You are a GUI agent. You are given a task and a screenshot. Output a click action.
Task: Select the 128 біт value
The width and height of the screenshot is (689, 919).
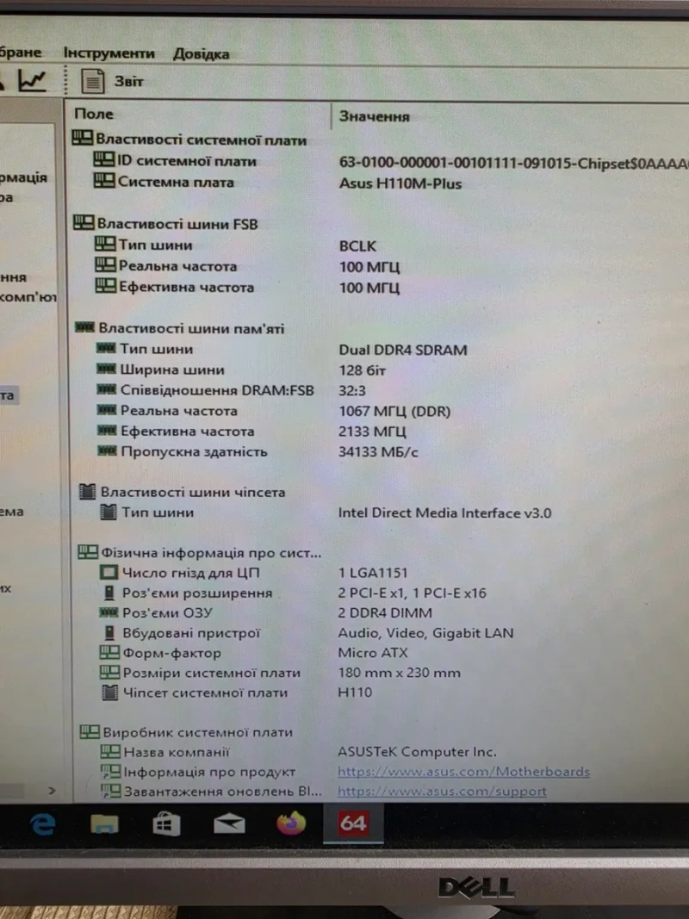[362, 370]
